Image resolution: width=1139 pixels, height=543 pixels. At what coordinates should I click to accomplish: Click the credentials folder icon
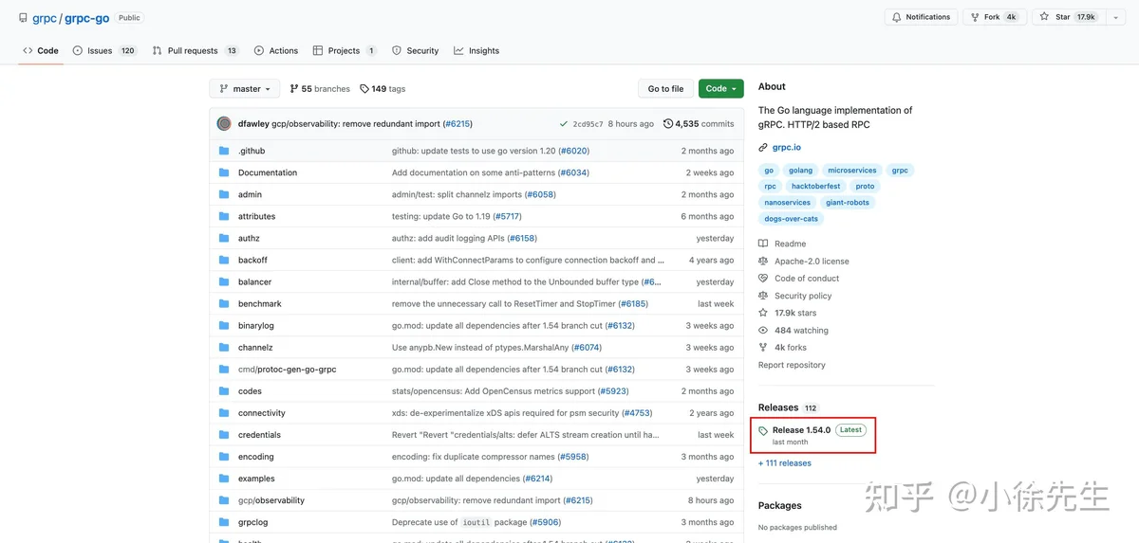(224, 434)
